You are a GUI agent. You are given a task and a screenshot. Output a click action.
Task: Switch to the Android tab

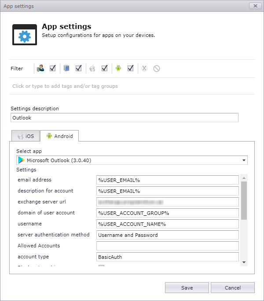(x=59, y=136)
